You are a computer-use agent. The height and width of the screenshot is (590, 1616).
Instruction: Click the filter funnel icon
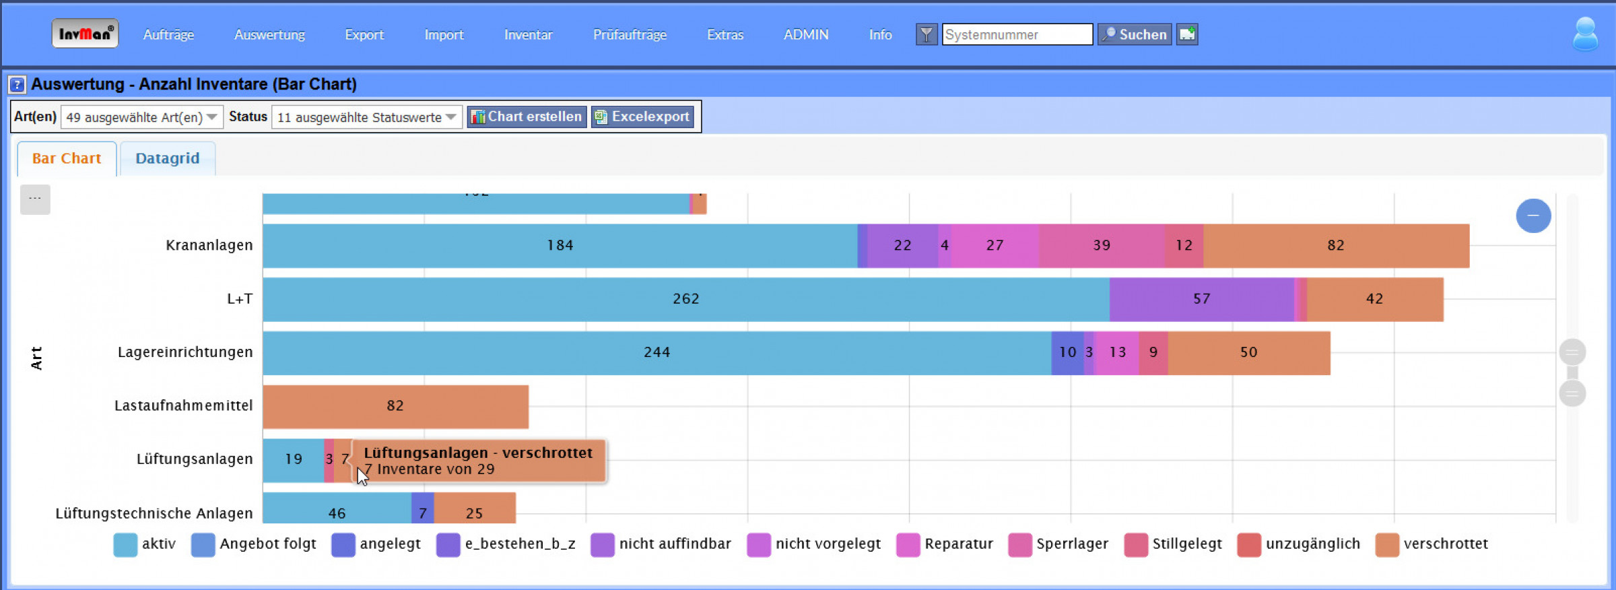click(927, 34)
